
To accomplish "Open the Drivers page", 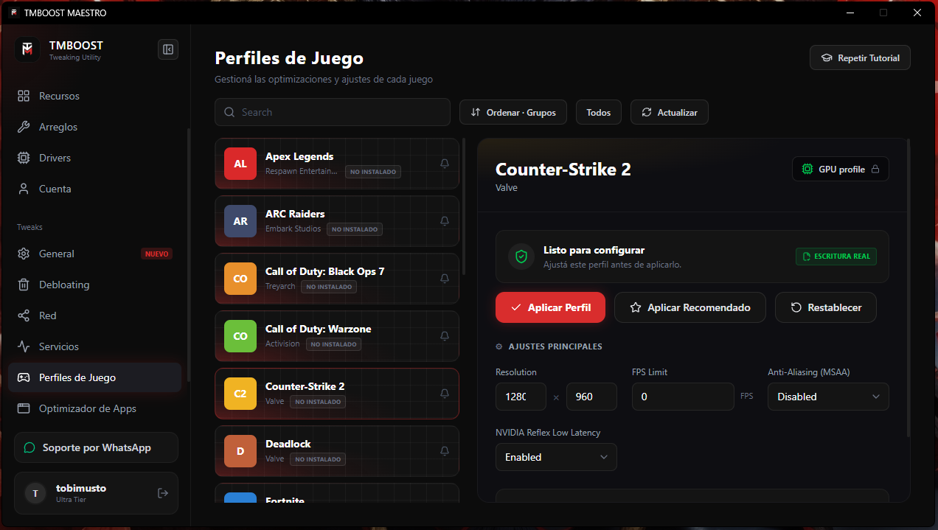I will [94, 158].
